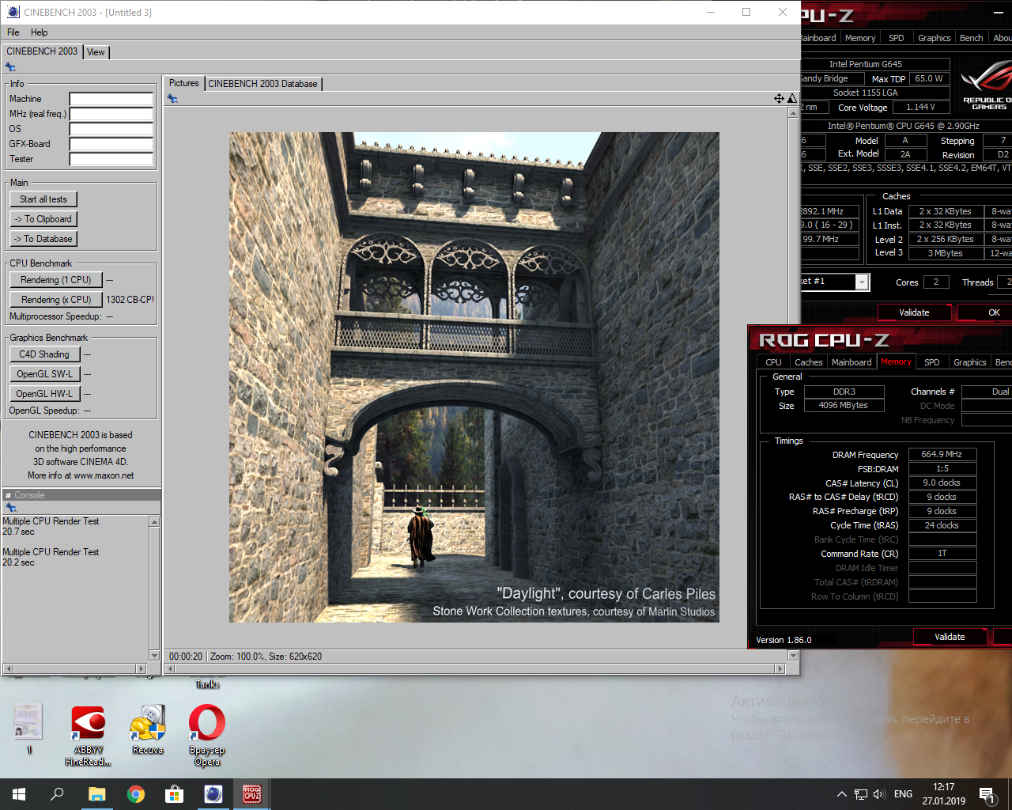
Task: Click the network icon in the system tray
Action: pos(861,794)
